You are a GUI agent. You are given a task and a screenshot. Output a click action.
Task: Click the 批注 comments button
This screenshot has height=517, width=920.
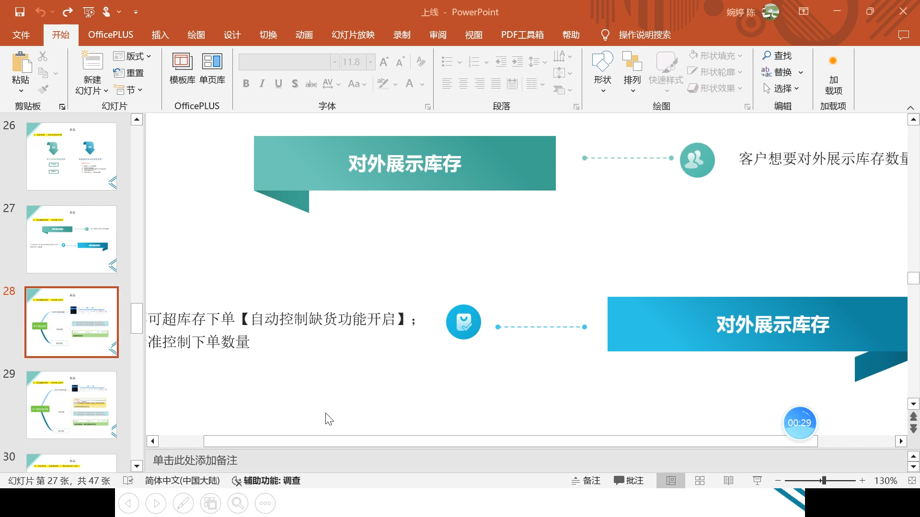(629, 481)
